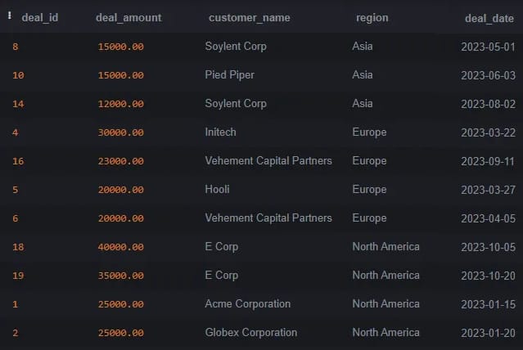Sort by the deal_id column header
The width and height of the screenshot is (523, 350).
tap(39, 18)
